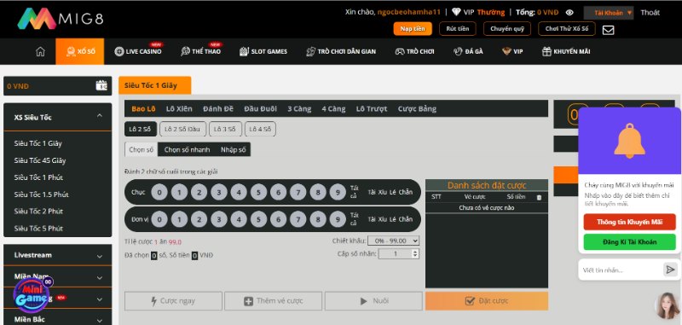Click the Cấp số nhân stepper arrows

(415, 253)
